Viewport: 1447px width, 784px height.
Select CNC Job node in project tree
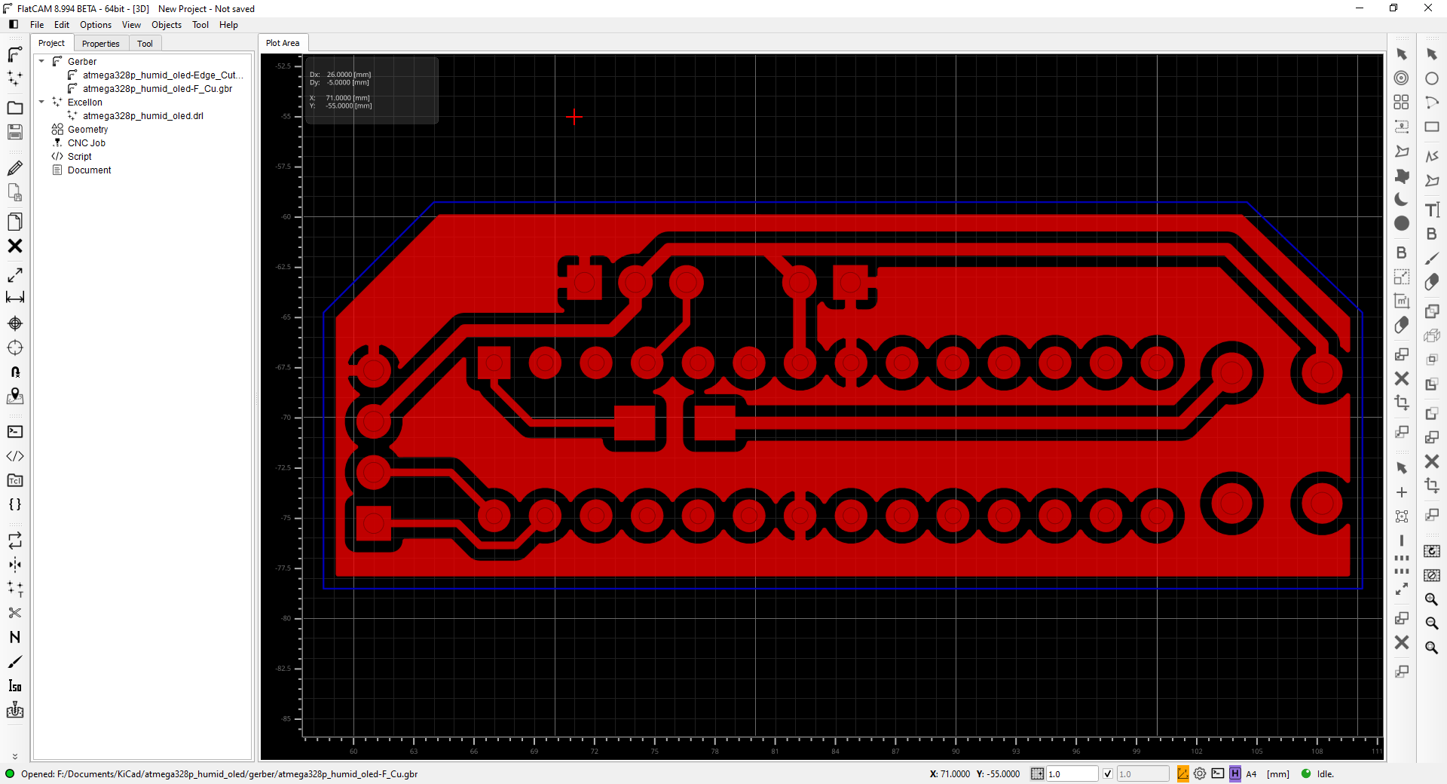86,142
